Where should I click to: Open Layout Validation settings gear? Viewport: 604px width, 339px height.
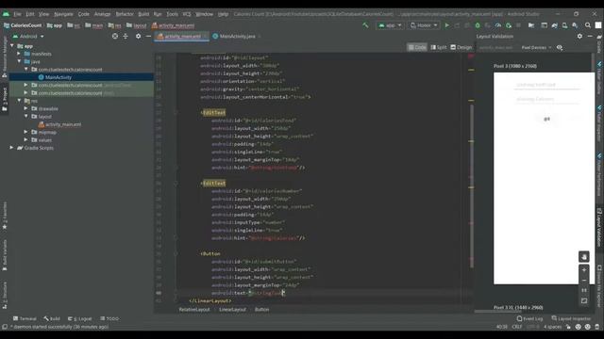click(x=579, y=36)
